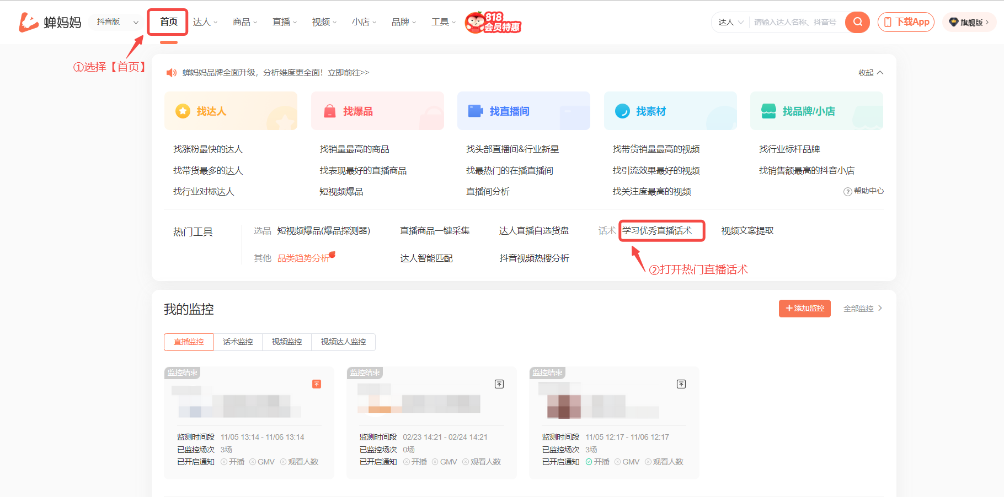This screenshot has height=497, width=1004.
Task: Open 学习优秀直播话术 tool
Action: (x=657, y=231)
